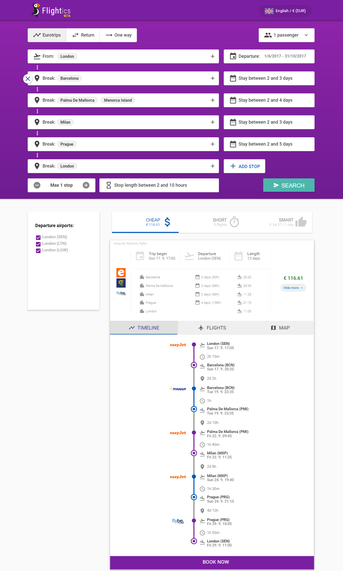Click the 2h 15m flight duration clock icon

pos(202,357)
